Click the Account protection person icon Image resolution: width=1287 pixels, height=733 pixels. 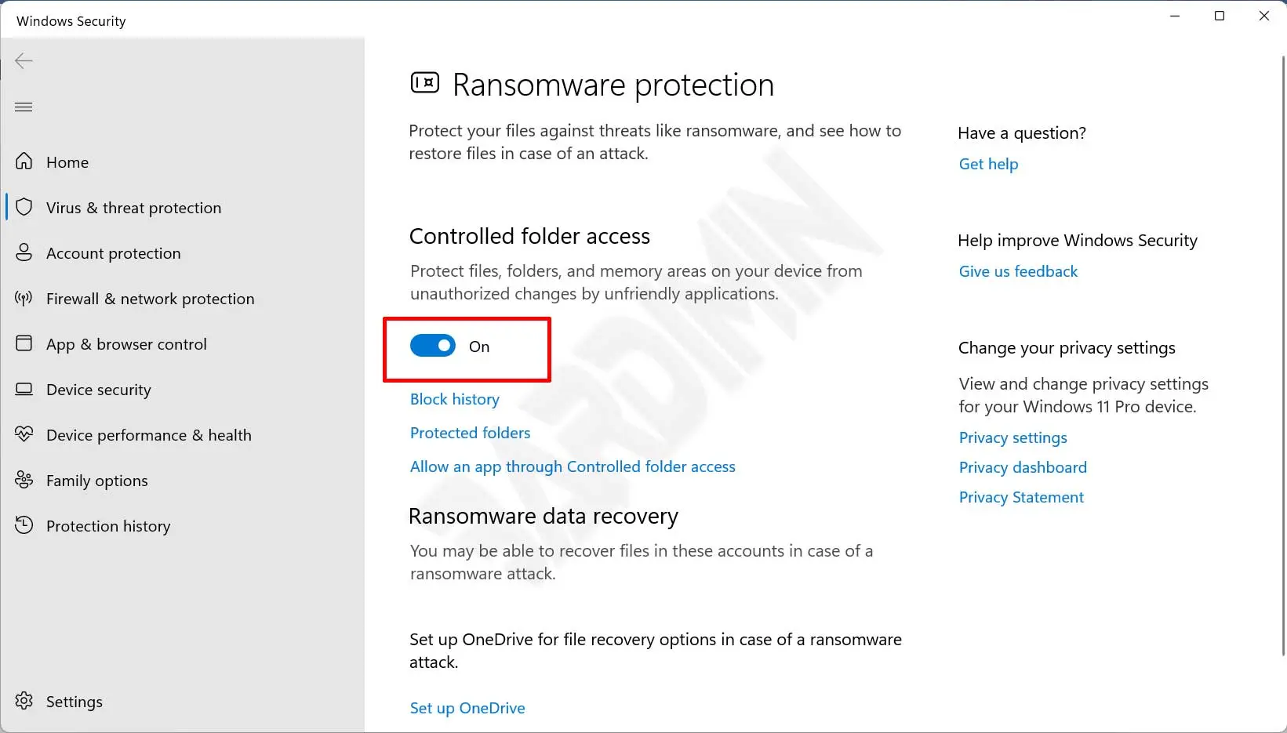coord(24,252)
